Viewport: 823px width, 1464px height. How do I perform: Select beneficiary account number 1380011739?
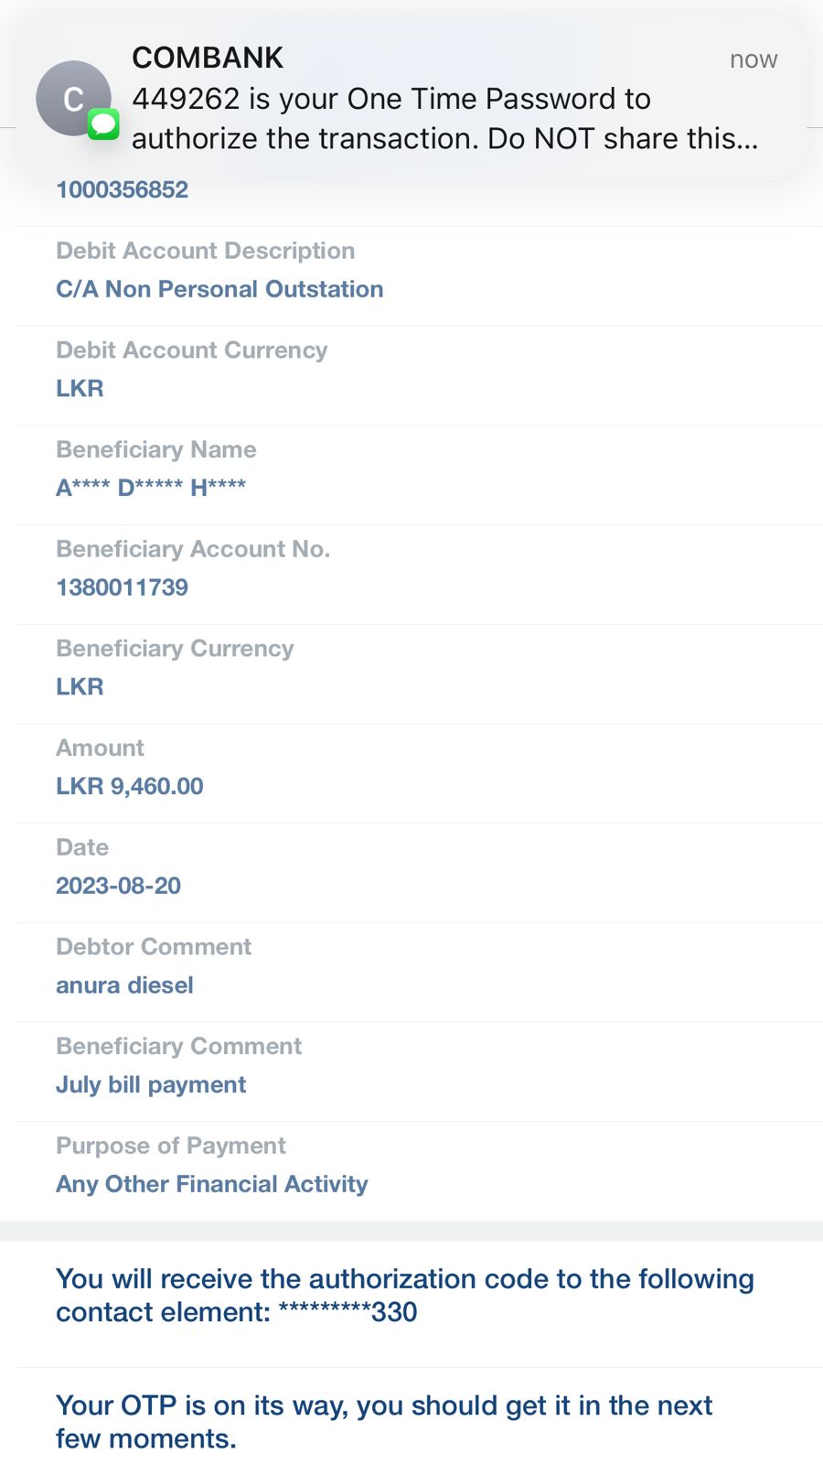tap(123, 587)
